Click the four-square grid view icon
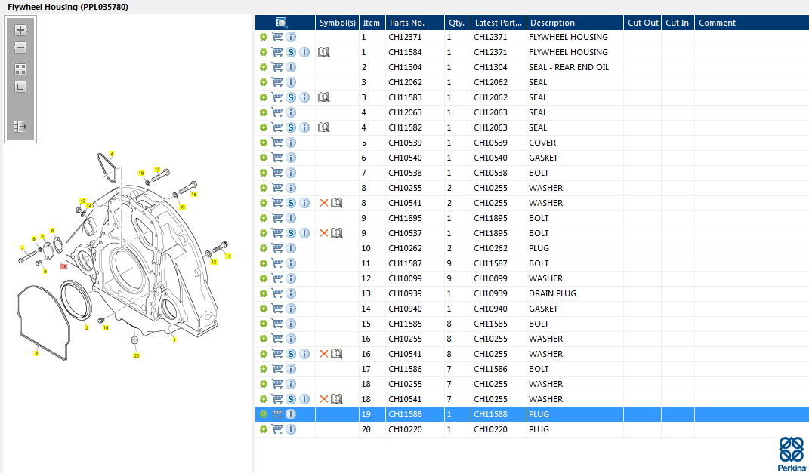The image size is (809, 473). click(20, 69)
